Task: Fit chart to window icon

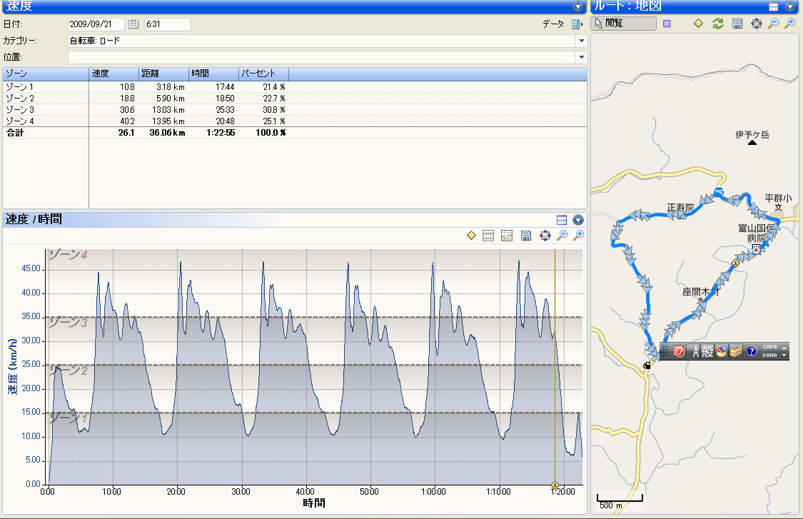Action: pyautogui.click(x=545, y=235)
